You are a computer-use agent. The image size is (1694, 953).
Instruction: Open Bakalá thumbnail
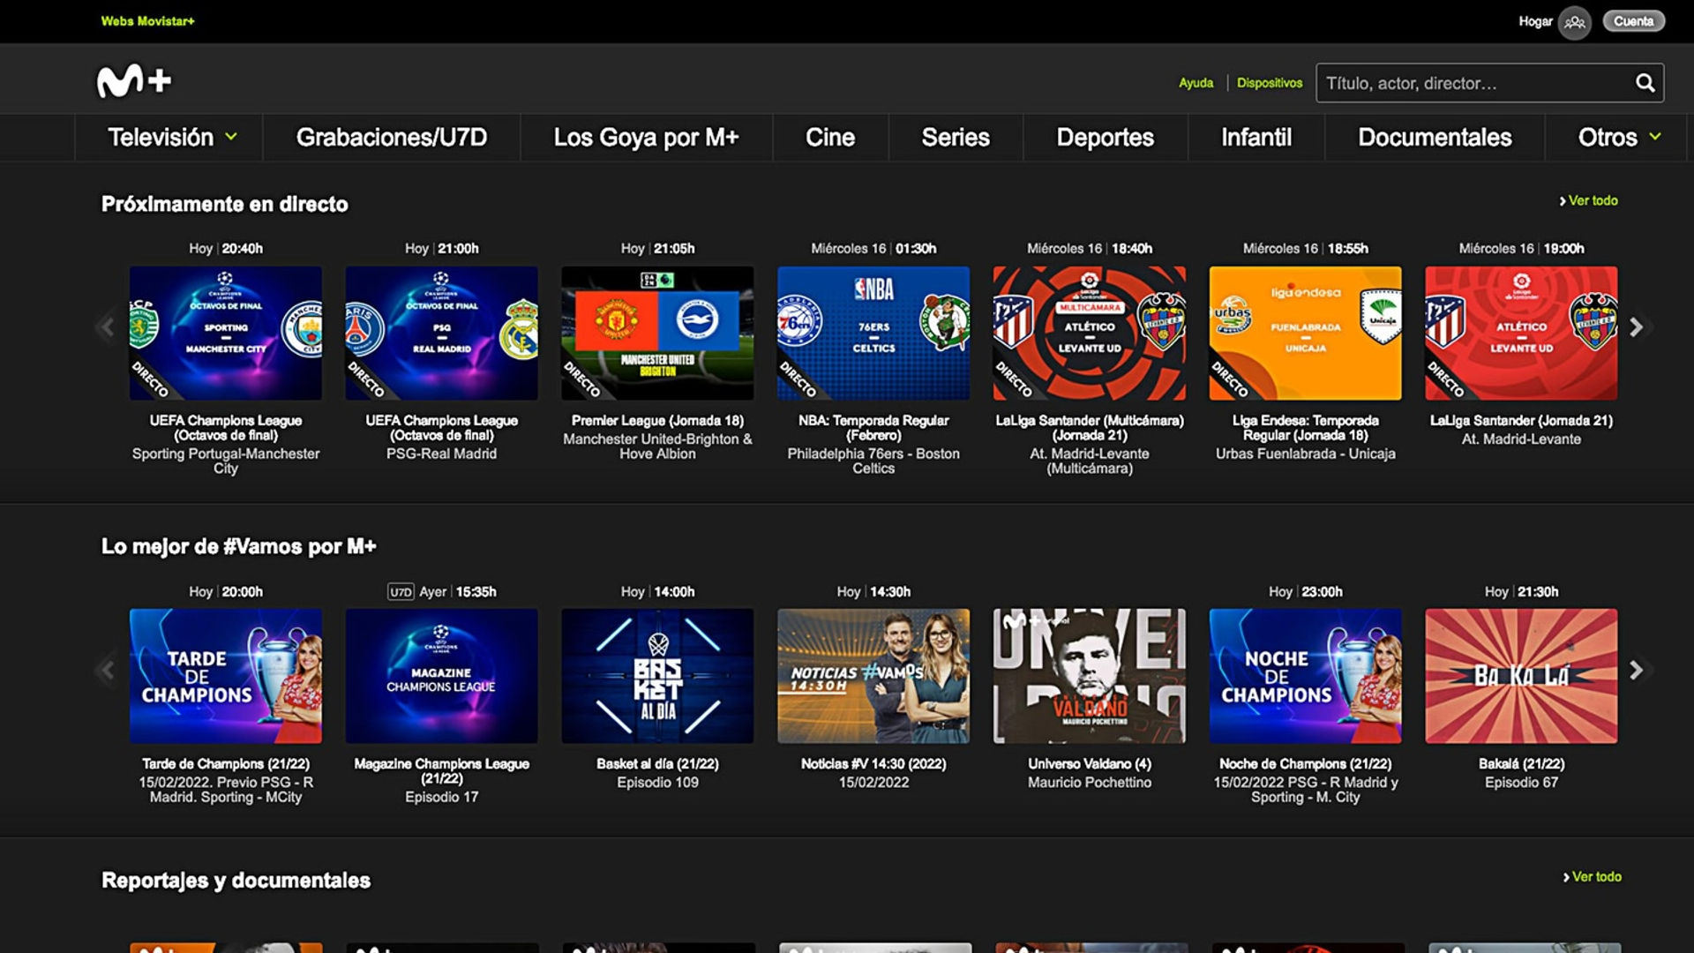pos(1521,676)
